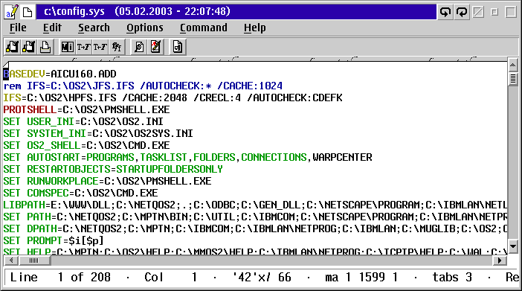Click the IFS=C:\OS2\HPFS.IFS line
The width and height of the screenshot is (522, 291).
[x=173, y=98]
